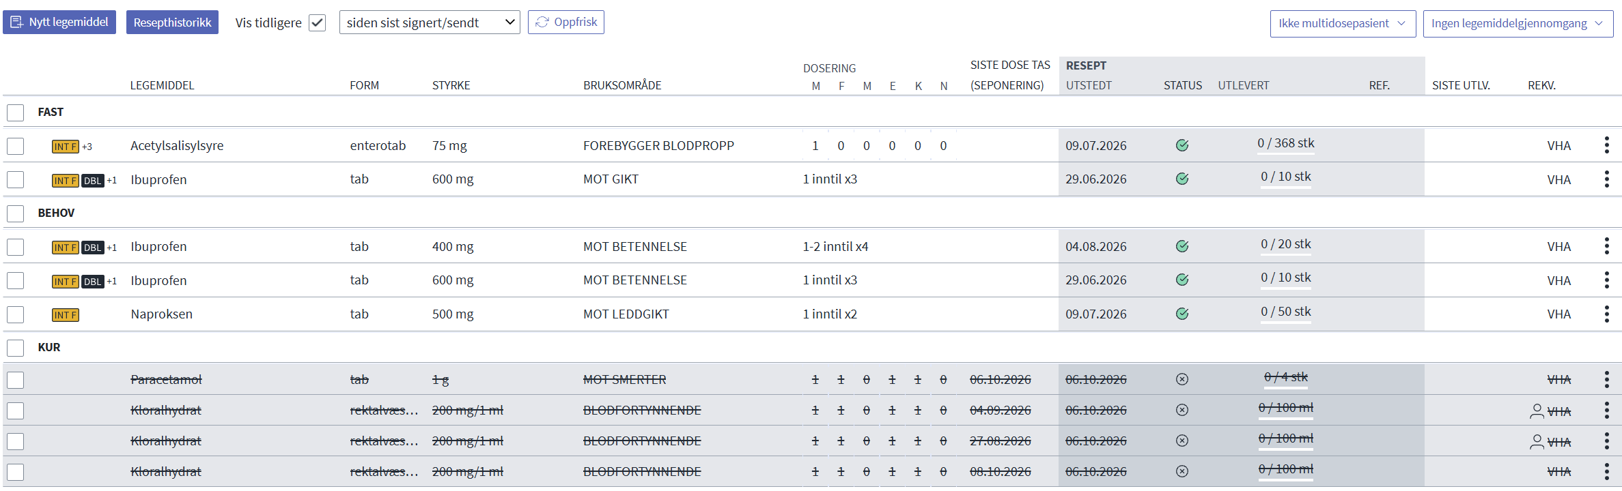
Task: Click the LEGEMIDDEL column header
Action: (x=163, y=85)
